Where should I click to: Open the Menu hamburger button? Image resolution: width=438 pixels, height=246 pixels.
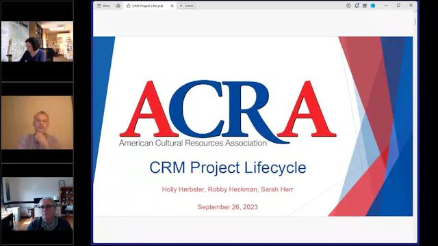pyautogui.click(x=103, y=5)
